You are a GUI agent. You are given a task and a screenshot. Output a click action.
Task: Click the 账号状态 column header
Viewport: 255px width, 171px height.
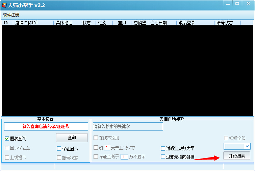(228, 23)
